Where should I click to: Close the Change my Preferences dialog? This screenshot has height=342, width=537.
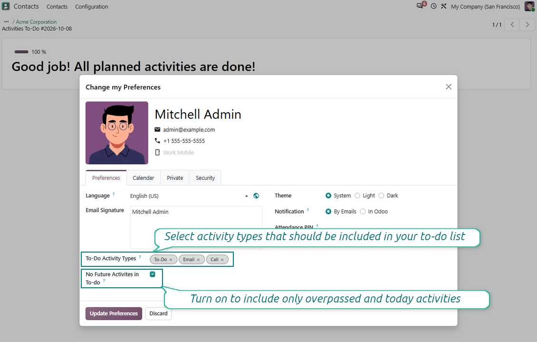coord(449,87)
